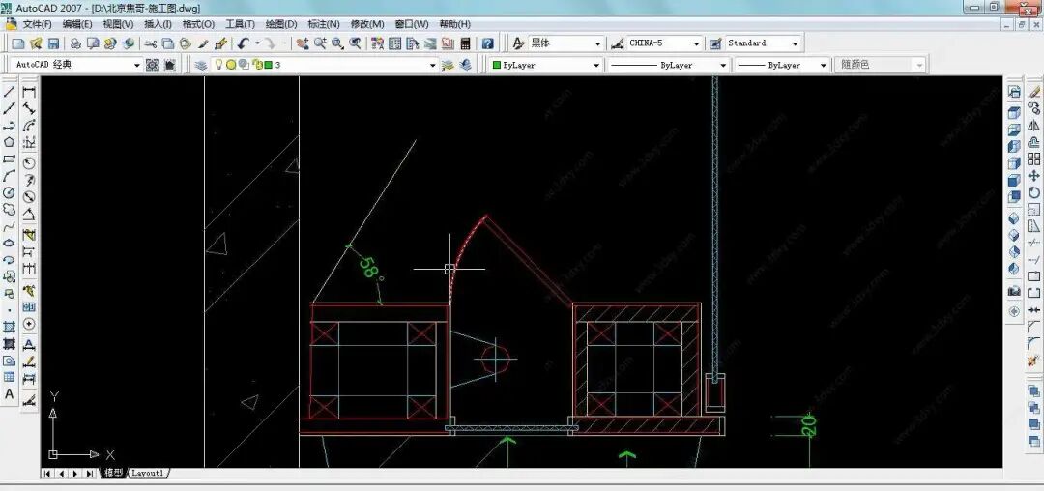
Task: Open the ByLayer lineweight dropdown
Action: tap(782, 65)
